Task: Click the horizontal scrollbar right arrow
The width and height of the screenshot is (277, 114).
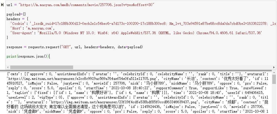Action: pos(274,67)
